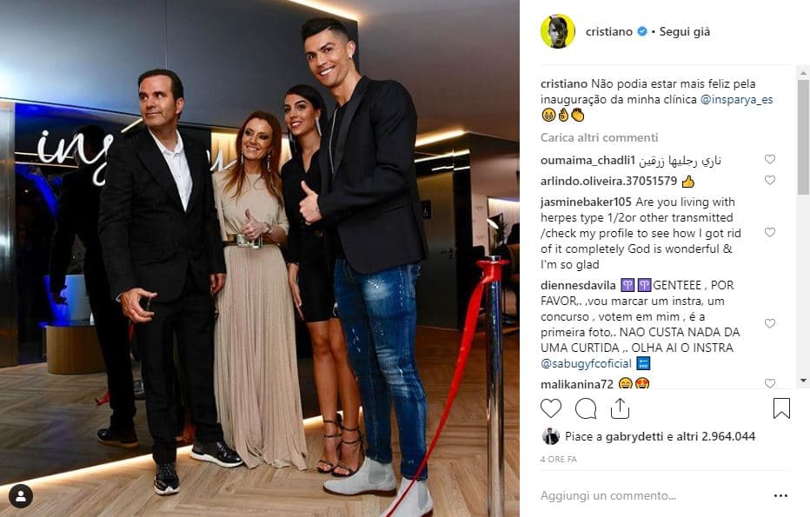Like diennesdavila's comment
The width and height of the screenshot is (810, 517).
point(770,323)
